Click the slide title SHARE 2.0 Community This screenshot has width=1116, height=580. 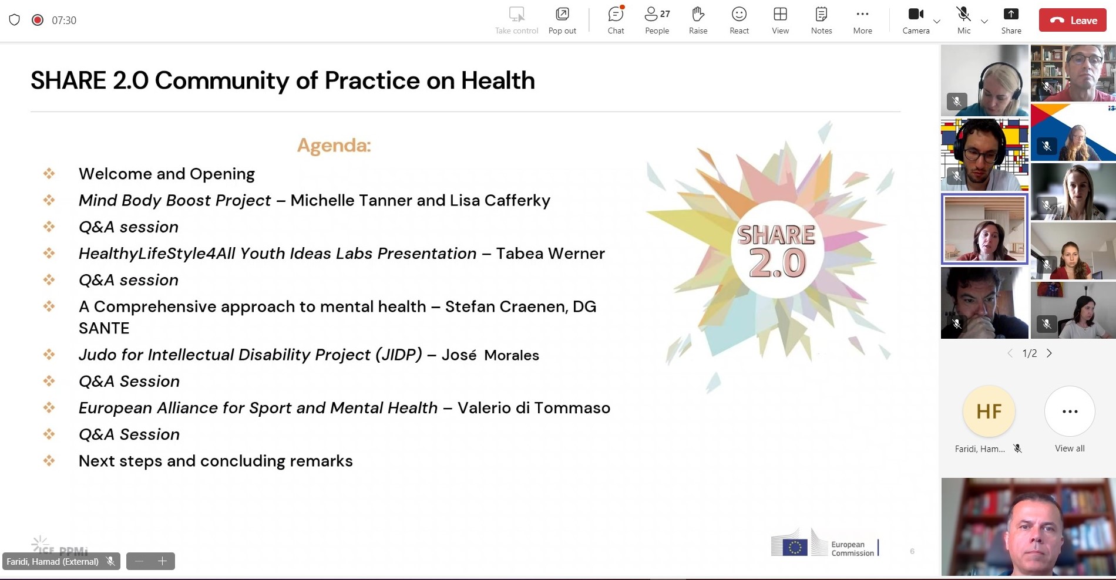[283, 80]
